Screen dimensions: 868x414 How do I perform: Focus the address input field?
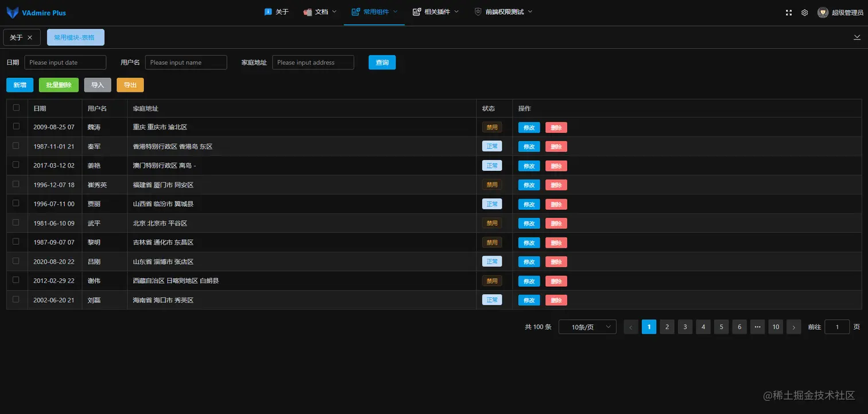[313, 63]
